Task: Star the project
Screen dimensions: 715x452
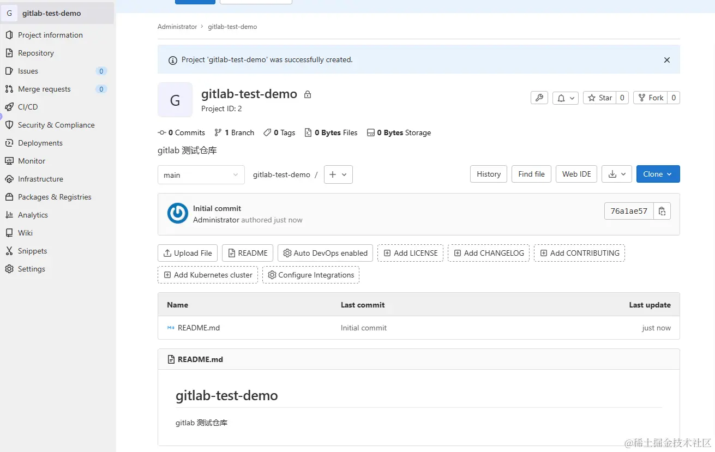Action: (x=600, y=98)
